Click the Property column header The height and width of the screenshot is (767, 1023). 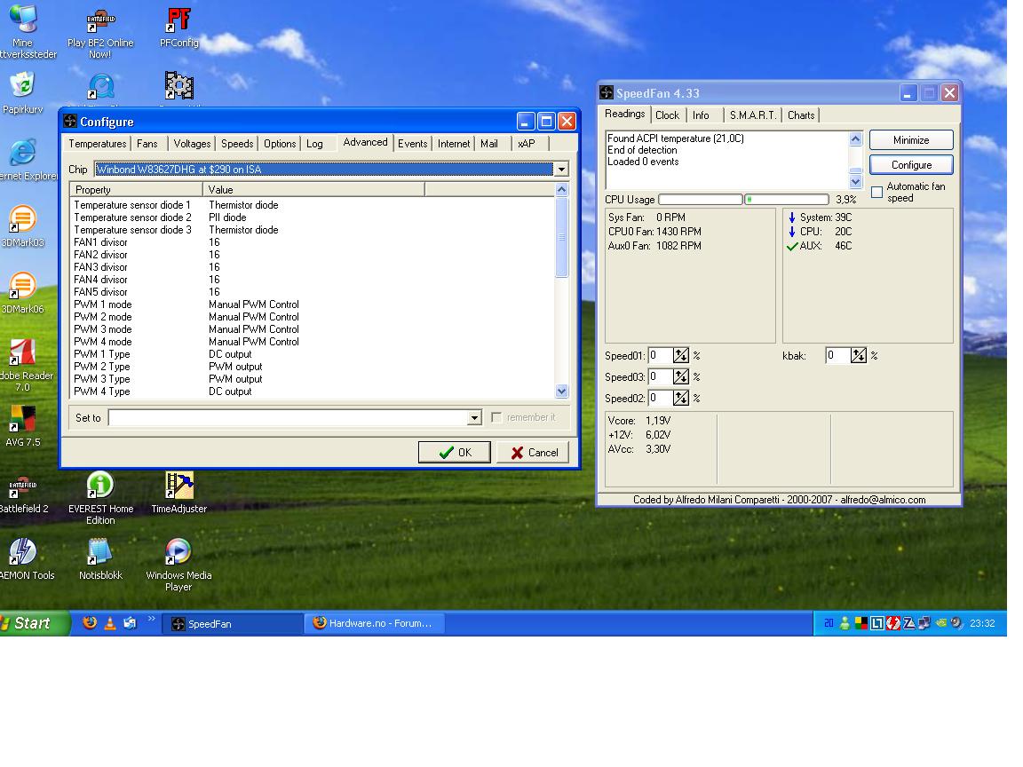(x=137, y=189)
